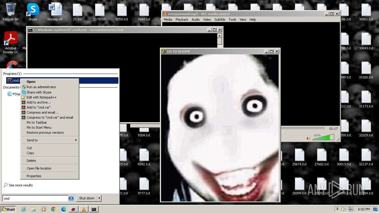
Task: Open VLC Playback menu
Action: 182,20
